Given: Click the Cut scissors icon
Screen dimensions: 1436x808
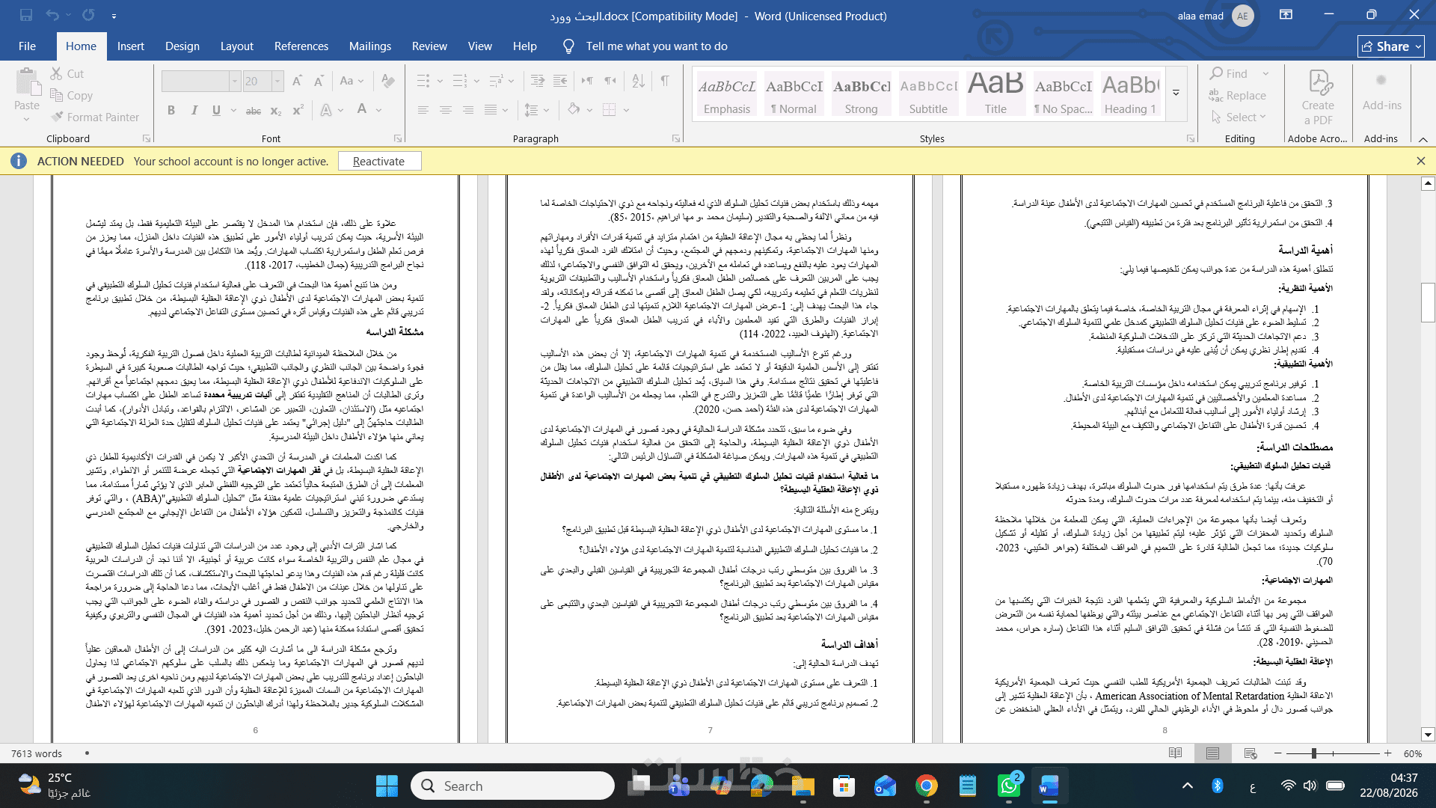Looking at the screenshot, I should point(56,73).
